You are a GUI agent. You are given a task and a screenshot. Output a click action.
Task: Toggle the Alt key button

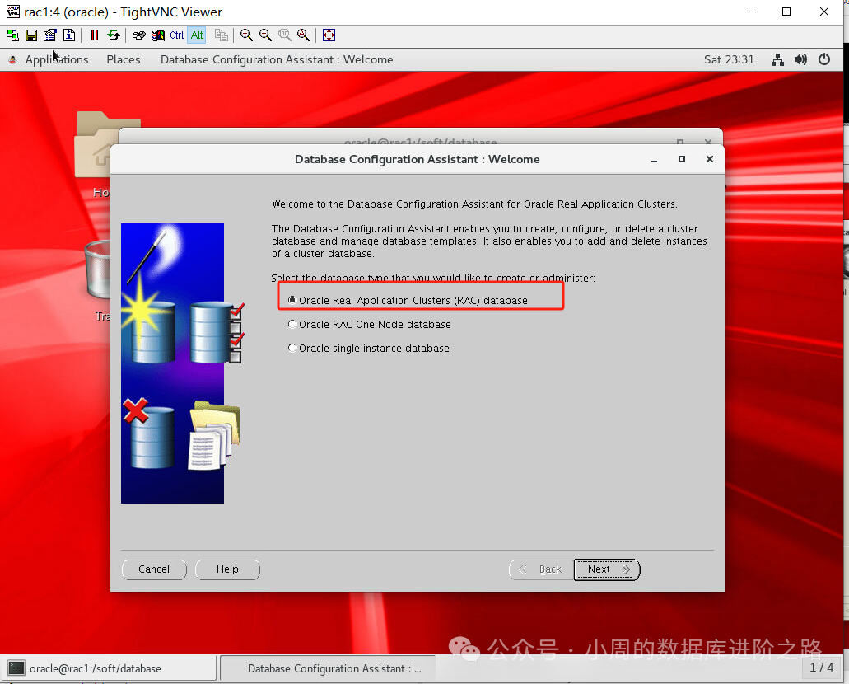click(x=197, y=35)
